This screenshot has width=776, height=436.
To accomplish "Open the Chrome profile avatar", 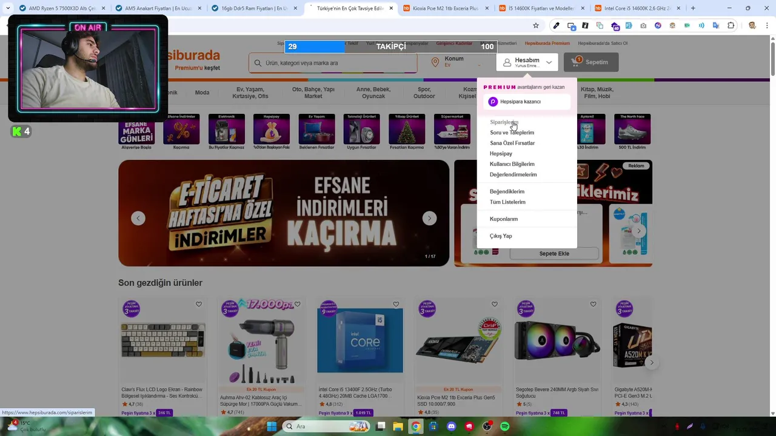I will point(752,25).
